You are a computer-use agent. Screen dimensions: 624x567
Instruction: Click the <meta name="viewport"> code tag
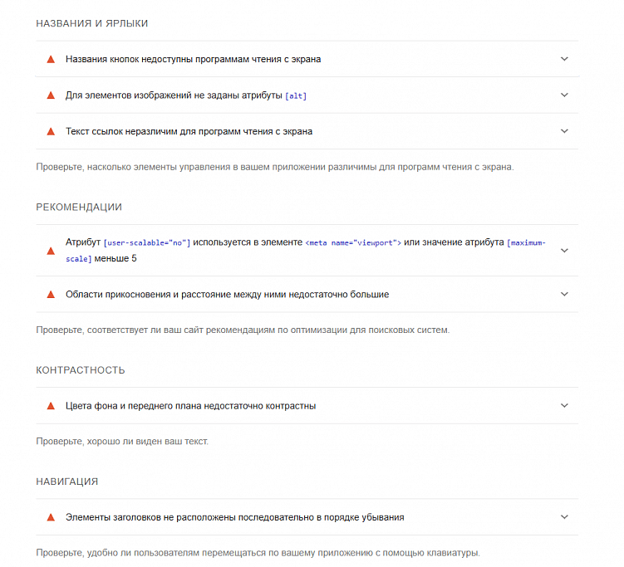tap(354, 242)
